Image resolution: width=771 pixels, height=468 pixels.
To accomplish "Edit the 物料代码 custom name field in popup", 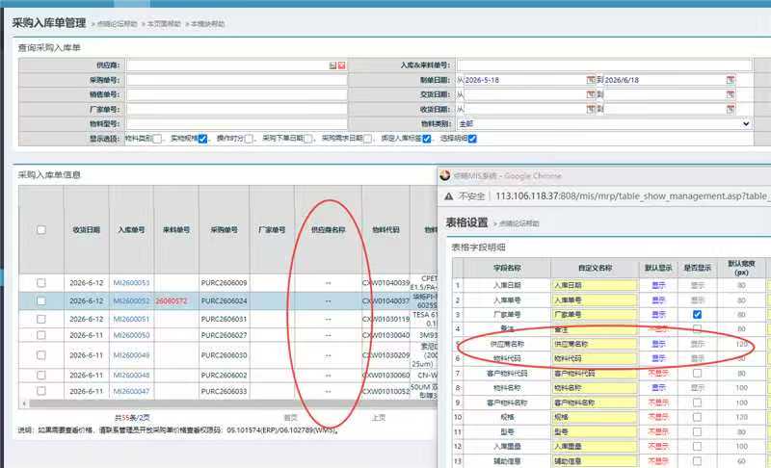I will [x=595, y=359].
